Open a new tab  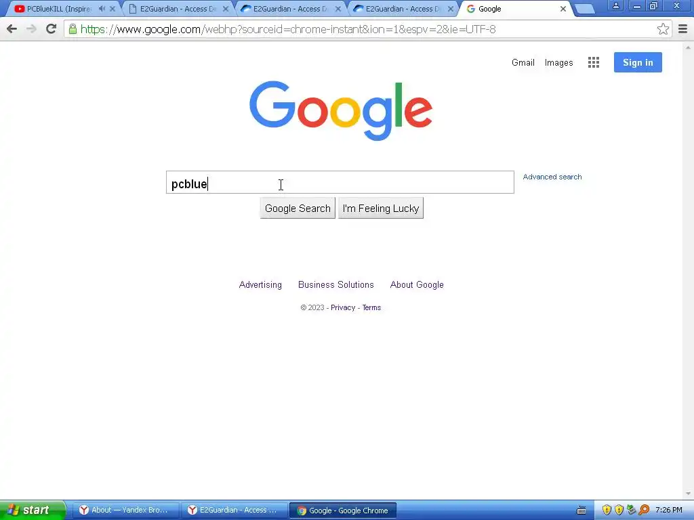585,9
